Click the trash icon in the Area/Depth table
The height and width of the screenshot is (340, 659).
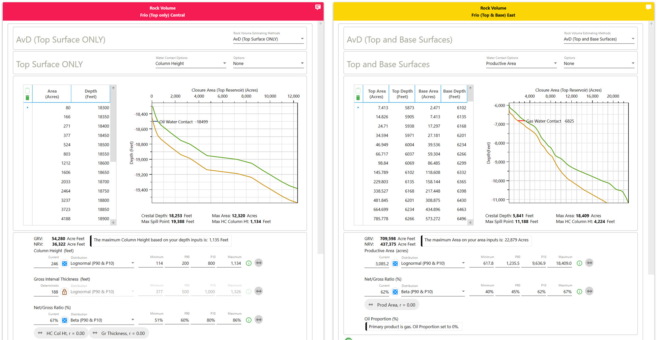click(27, 98)
